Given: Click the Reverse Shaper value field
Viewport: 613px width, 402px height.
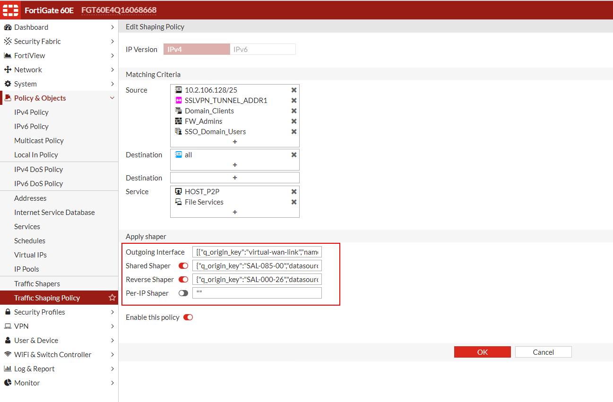Looking at the screenshot, I should click(257, 280).
